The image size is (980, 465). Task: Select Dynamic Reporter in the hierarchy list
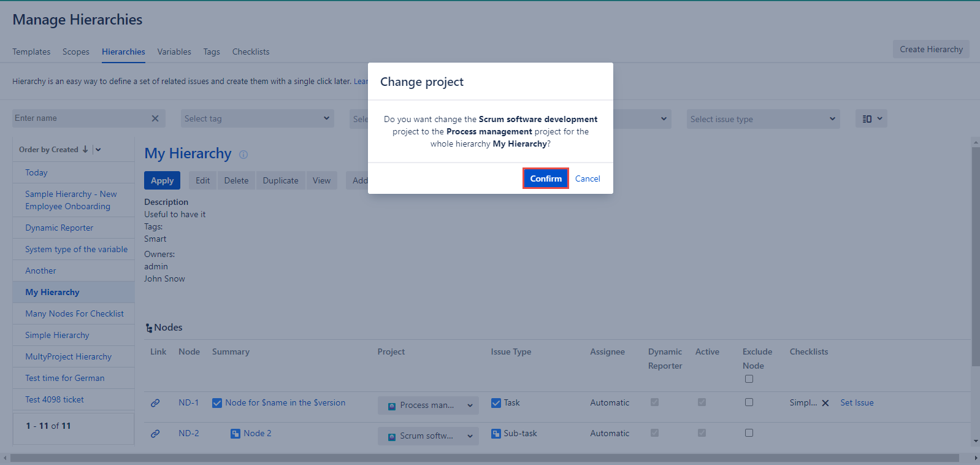[59, 228]
